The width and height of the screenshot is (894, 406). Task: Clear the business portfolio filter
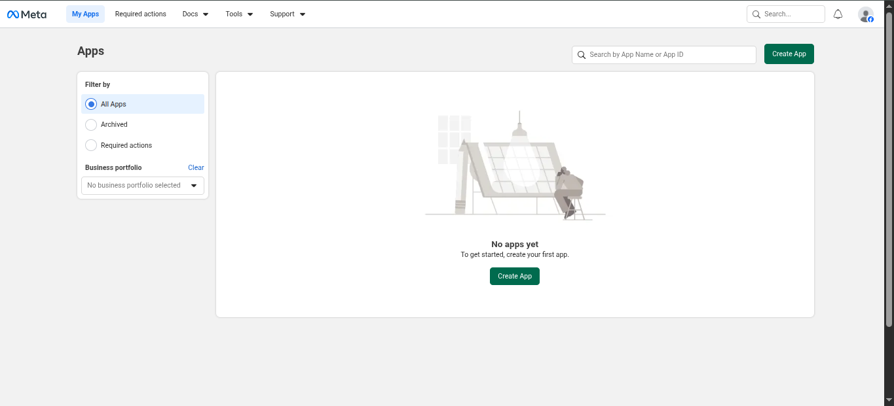[x=196, y=168]
